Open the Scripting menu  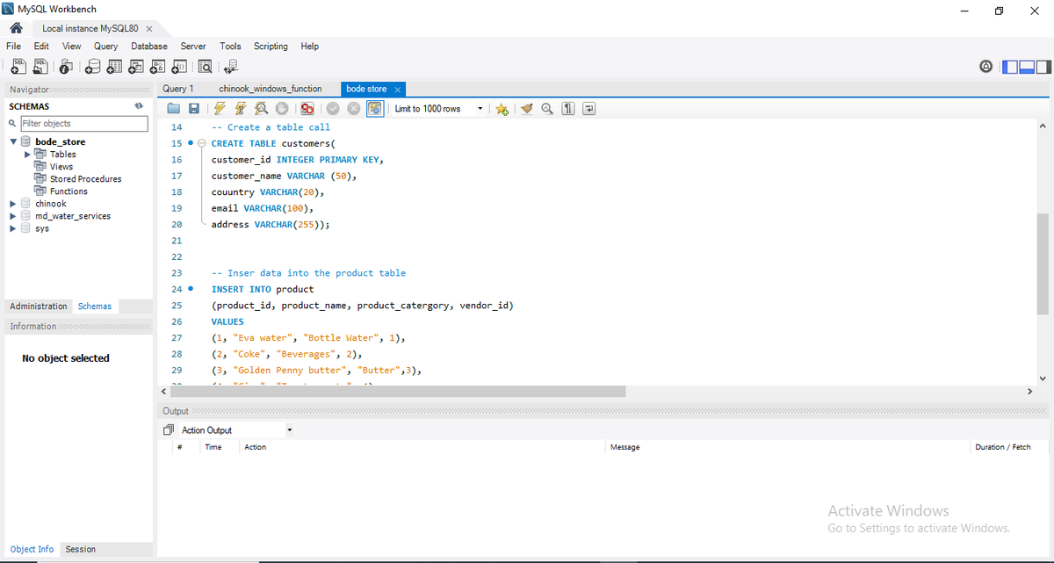point(271,46)
